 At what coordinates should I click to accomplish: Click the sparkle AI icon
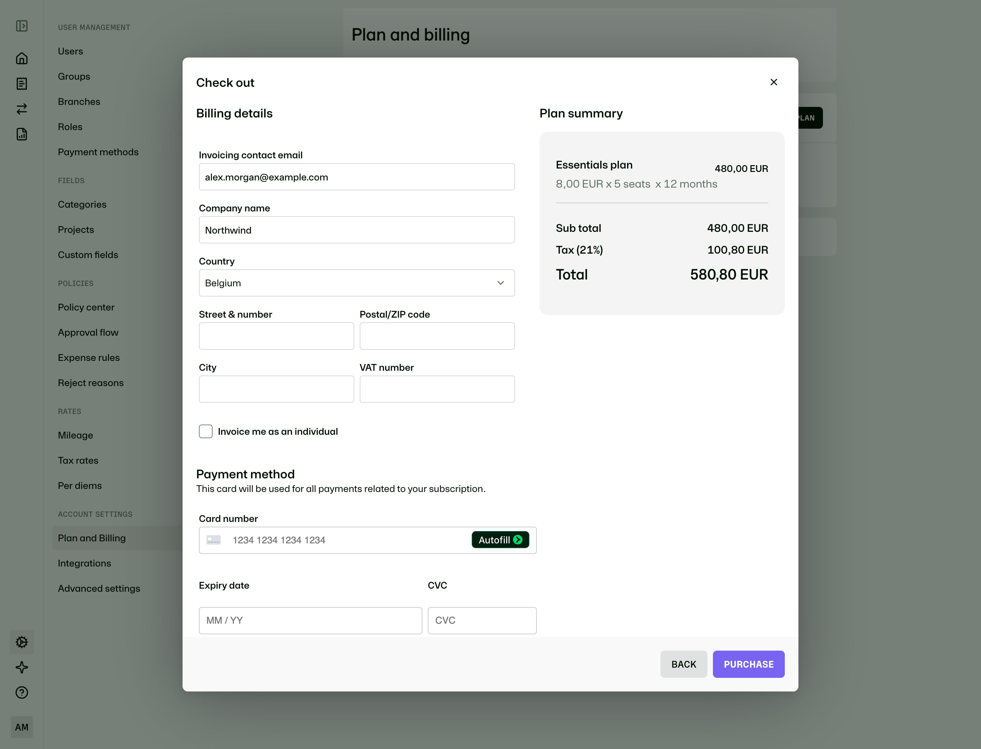tap(21, 667)
